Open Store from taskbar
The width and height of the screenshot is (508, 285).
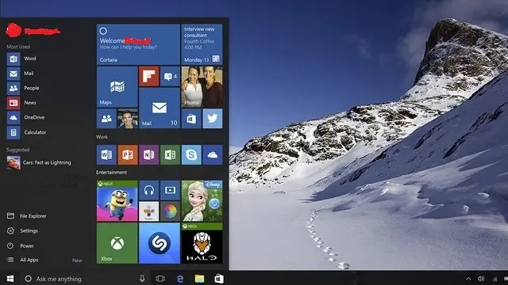pyautogui.click(x=219, y=279)
